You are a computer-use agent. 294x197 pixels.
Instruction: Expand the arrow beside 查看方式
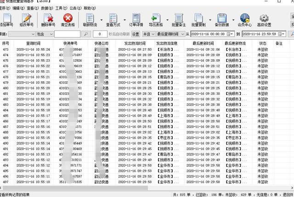pyautogui.click(x=124, y=20)
